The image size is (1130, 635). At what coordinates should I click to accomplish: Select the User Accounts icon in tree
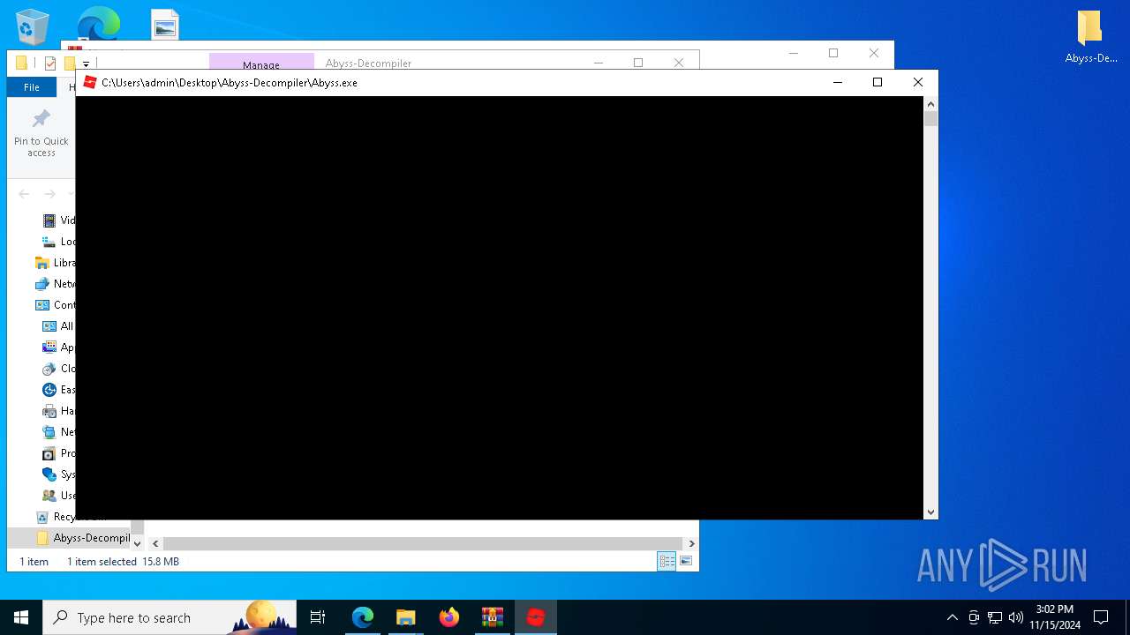(49, 496)
